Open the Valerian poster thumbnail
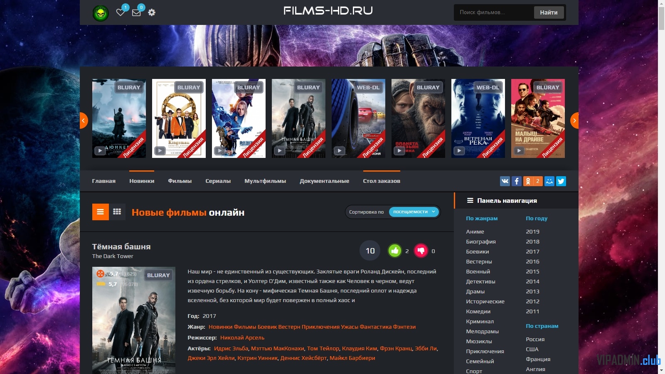Image resolution: width=665 pixels, height=374 pixels. pyautogui.click(x=239, y=118)
